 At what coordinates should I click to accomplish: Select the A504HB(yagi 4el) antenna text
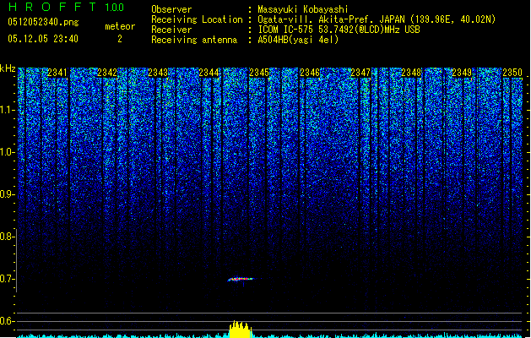point(298,40)
